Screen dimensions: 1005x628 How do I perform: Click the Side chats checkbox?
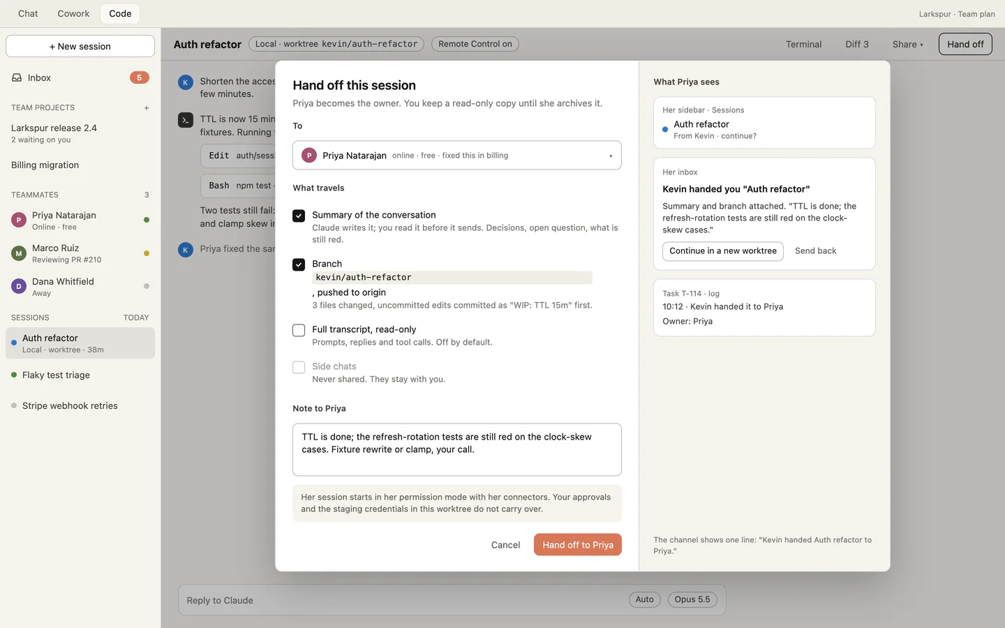tap(299, 367)
